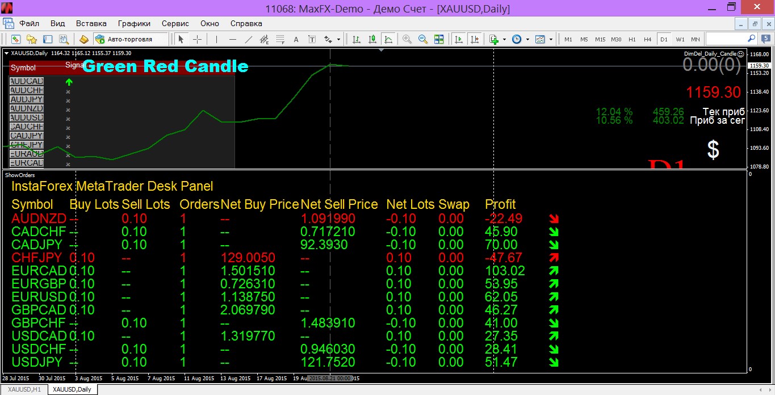Image resolution: width=775 pixels, height=395 pixels.
Task: Expand the indicators list dropdown arrow
Action: point(505,39)
